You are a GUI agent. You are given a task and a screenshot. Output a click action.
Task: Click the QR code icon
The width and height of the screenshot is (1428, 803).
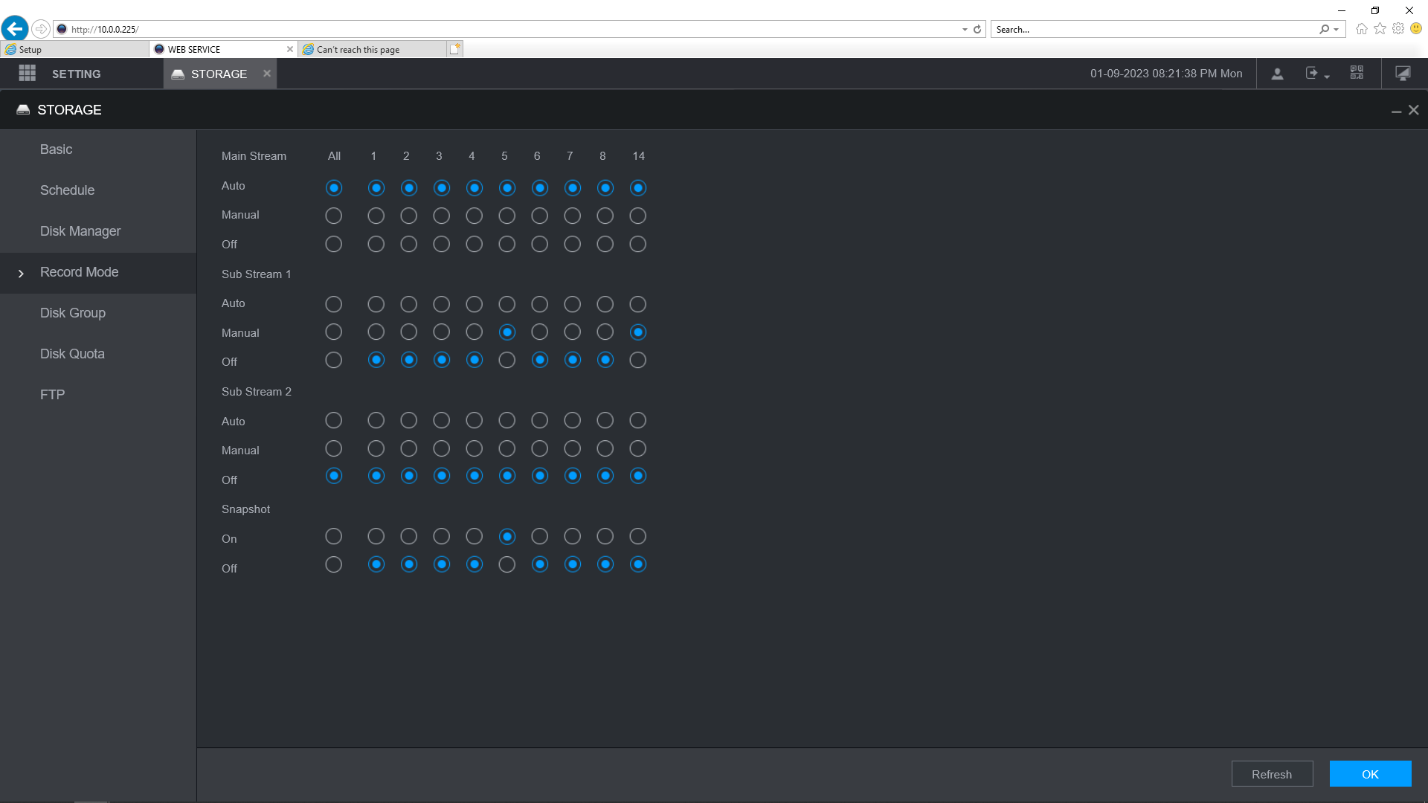coord(1357,73)
